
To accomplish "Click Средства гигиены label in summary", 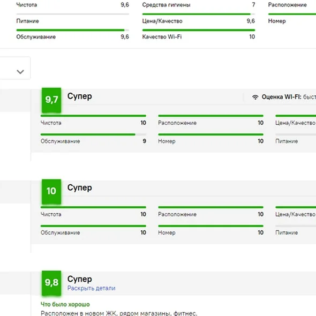I will click(x=166, y=5).
